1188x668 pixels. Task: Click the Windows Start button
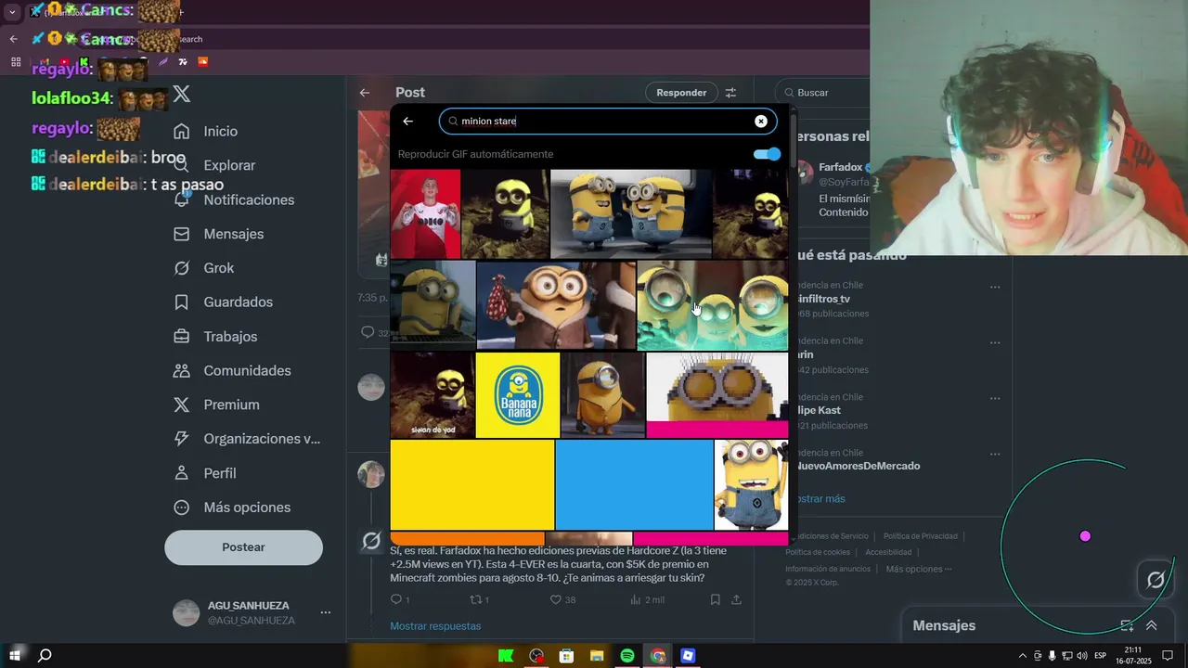coord(15,656)
